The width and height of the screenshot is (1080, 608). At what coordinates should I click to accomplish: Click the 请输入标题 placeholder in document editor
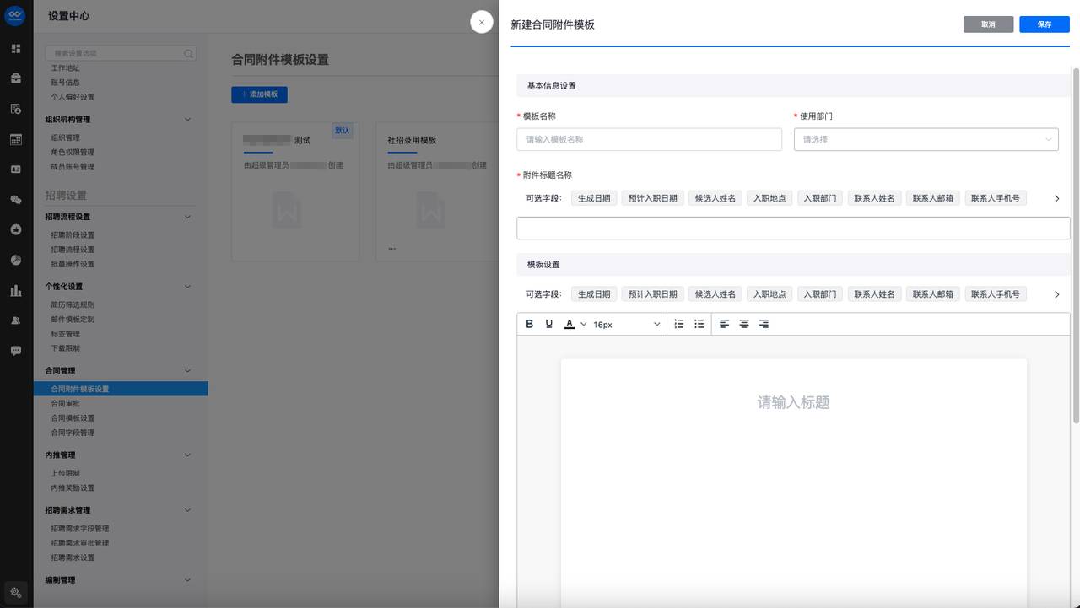coord(793,402)
